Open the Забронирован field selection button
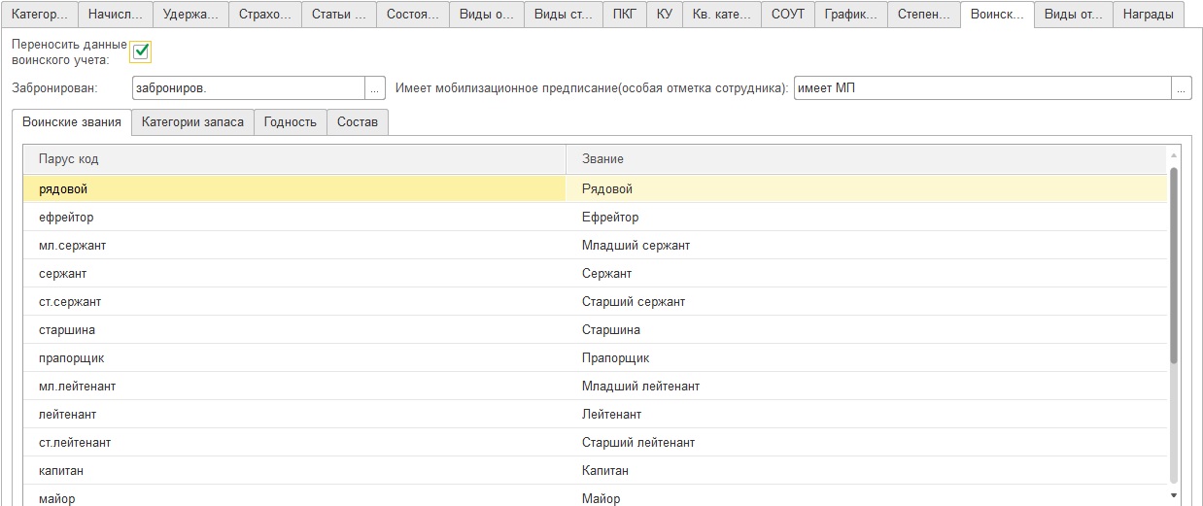This screenshot has height=506, width=1203. tap(375, 88)
